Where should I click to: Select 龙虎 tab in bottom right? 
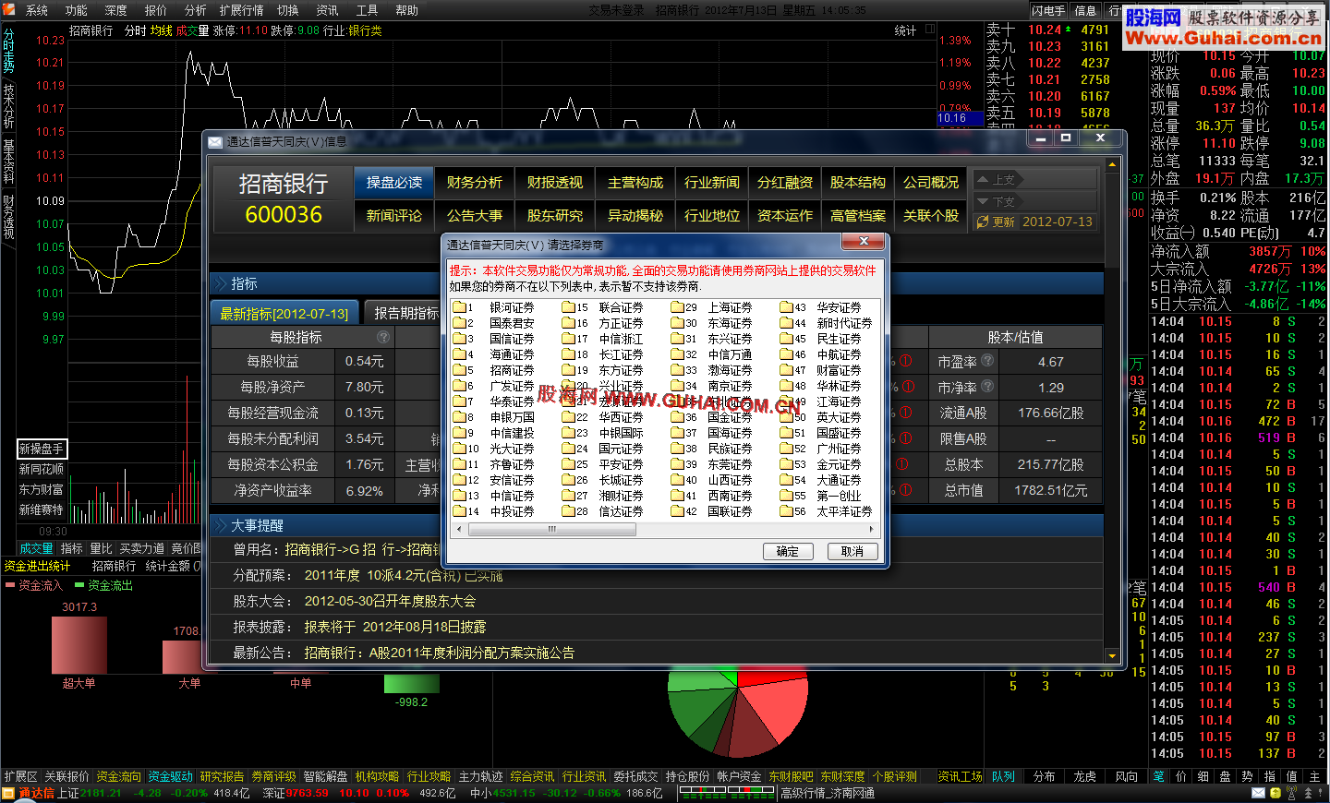click(x=1084, y=777)
